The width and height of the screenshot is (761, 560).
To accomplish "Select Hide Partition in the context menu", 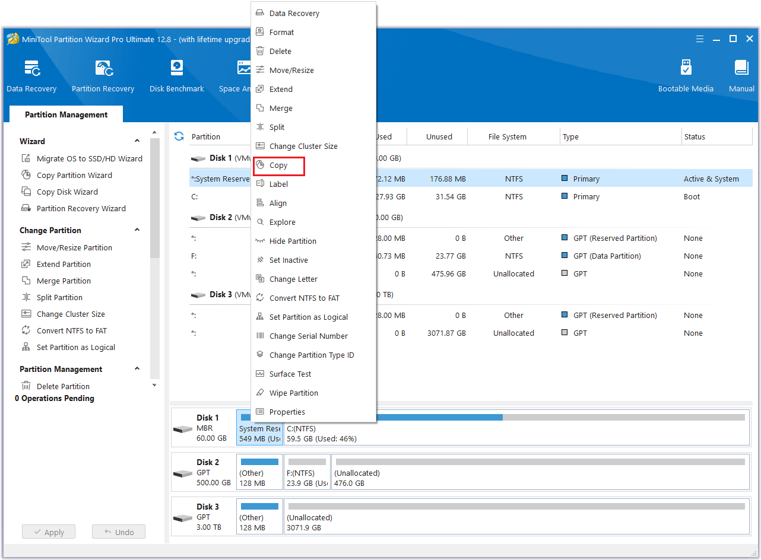I will point(313,241).
